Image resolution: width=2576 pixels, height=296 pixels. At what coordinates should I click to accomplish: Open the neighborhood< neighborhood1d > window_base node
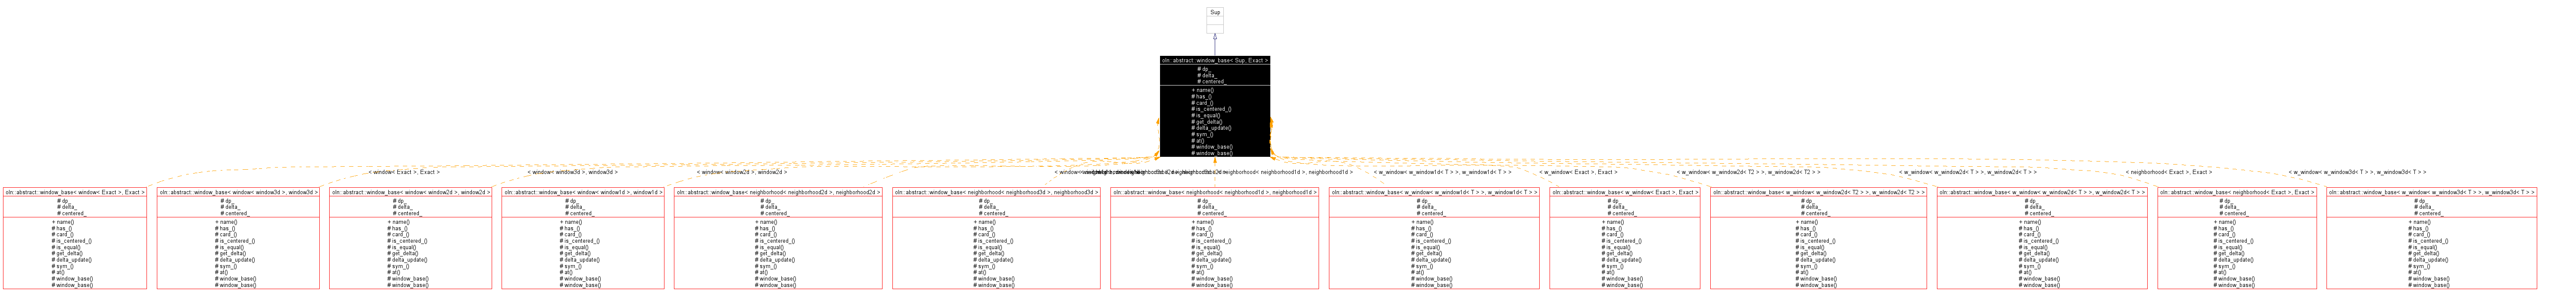[1214, 238]
